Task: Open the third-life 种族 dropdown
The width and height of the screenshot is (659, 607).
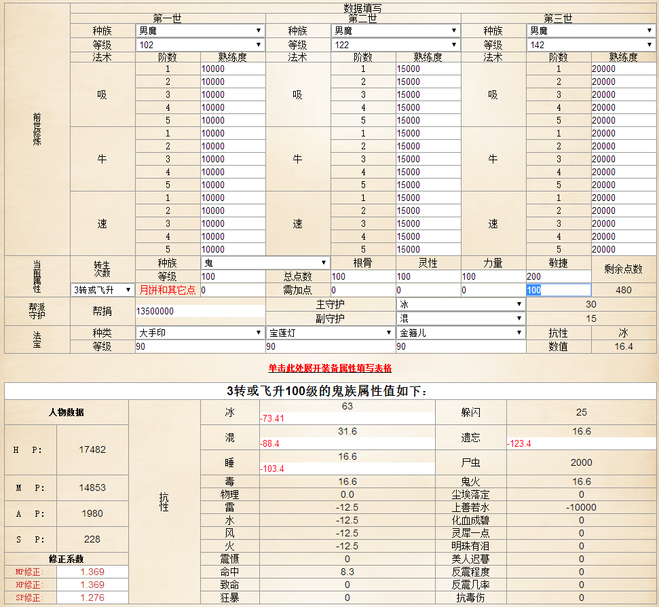Action: [592, 31]
